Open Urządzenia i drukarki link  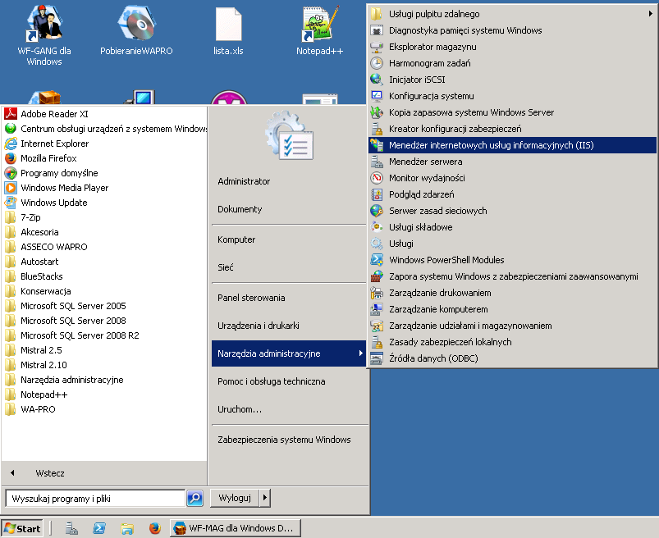point(289,326)
